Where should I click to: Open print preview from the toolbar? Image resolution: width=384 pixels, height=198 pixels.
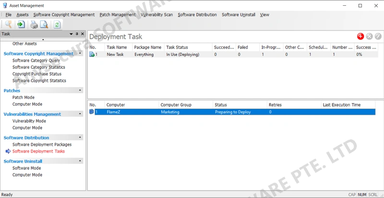(44, 24)
